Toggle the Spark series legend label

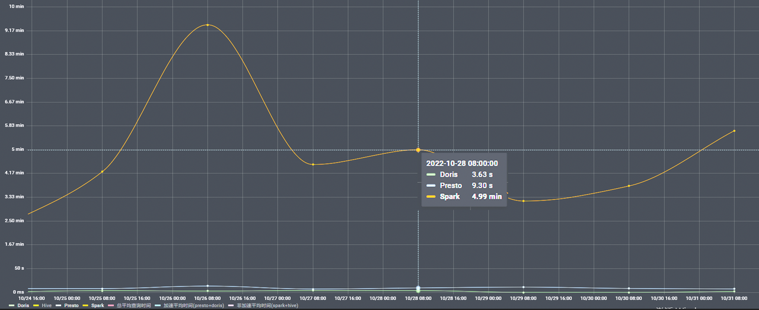97,305
